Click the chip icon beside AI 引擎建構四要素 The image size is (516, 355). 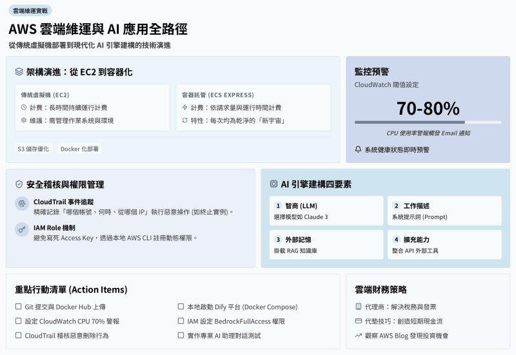click(x=273, y=184)
